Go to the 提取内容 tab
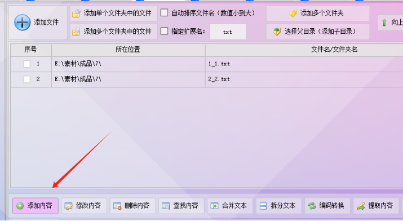 click(376, 206)
